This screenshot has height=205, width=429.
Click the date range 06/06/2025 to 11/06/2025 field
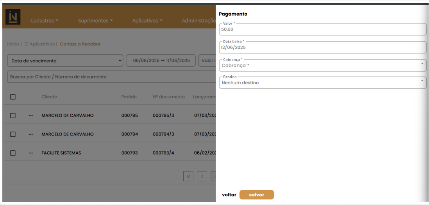[161, 61]
